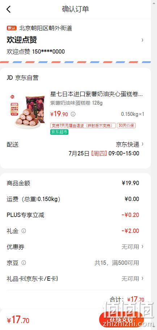Tap the 30天价保 tag
The height and width of the screenshot is (330, 157).
(x=126, y=126)
